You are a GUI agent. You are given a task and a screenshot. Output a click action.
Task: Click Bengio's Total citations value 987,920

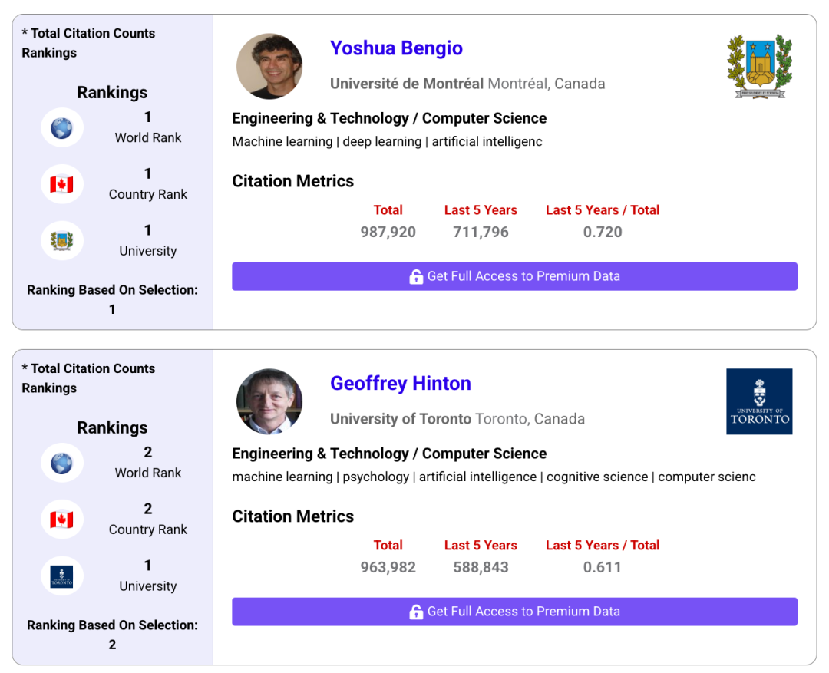pyautogui.click(x=388, y=232)
